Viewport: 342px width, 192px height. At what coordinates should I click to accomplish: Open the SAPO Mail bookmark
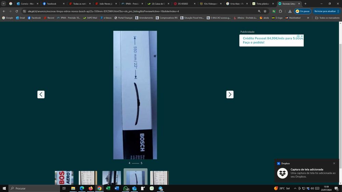[x=90, y=18]
